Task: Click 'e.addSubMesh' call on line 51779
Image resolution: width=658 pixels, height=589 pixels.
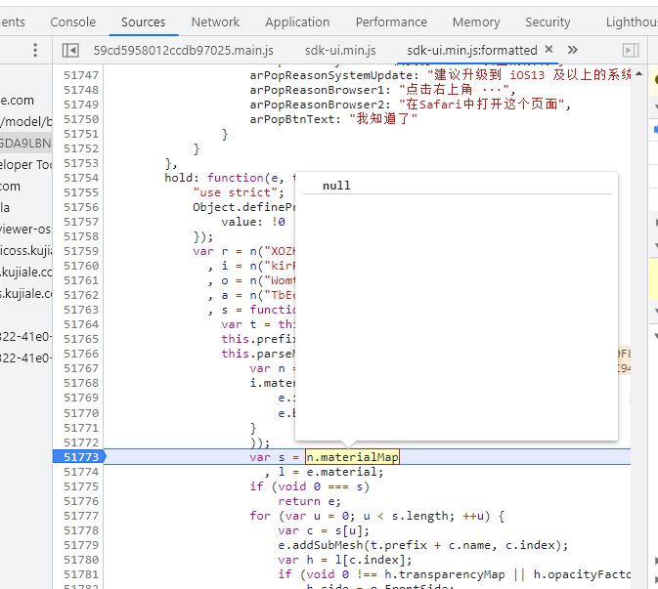Action: coord(320,545)
